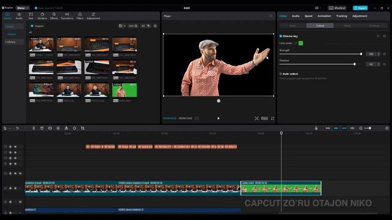Select Local in media sidebar
Image resolution: width=392 pixels, height=220 pixels.
point(13,26)
